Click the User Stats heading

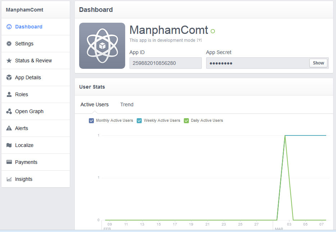pyautogui.click(x=92, y=87)
